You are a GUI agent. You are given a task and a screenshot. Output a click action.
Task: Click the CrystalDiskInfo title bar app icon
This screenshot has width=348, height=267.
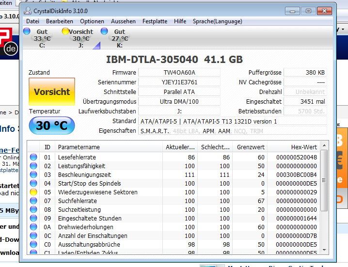coord(28,11)
